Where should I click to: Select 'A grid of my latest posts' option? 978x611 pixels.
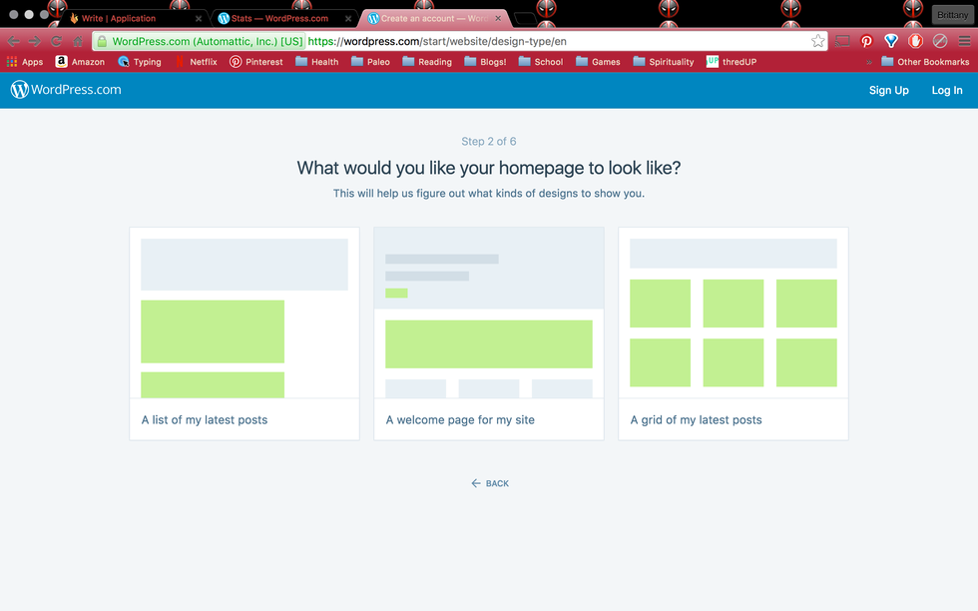(x=733, y=333)
